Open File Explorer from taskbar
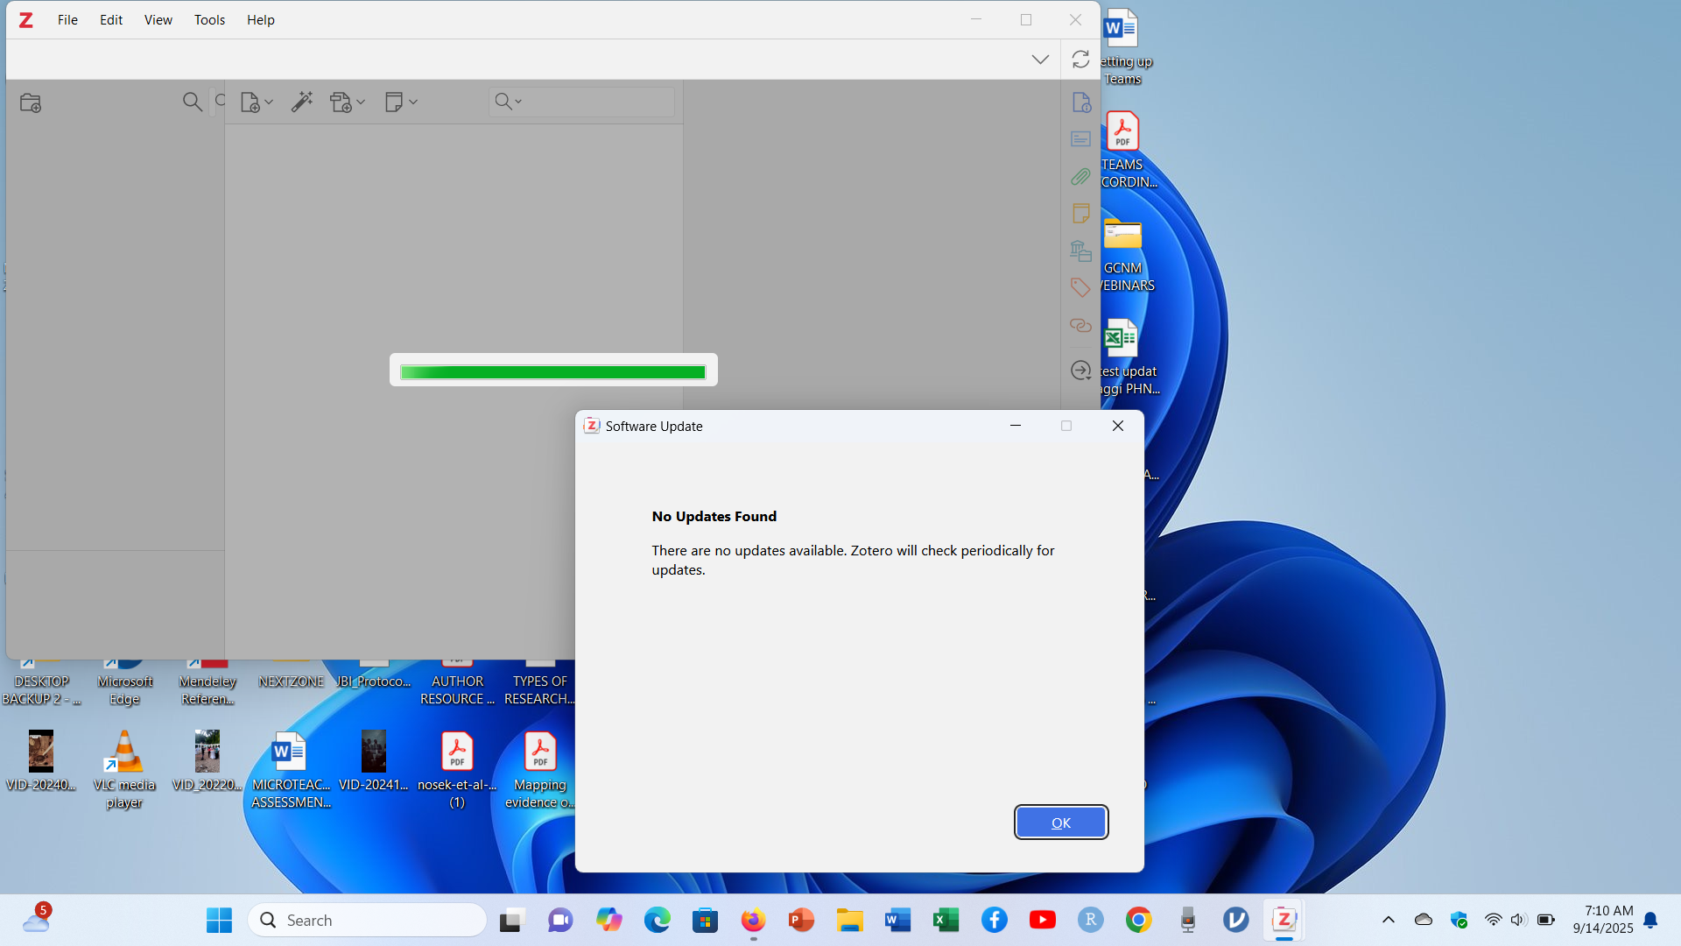Image resolution: width=1681 pixels, height=946 pixels. click(849, 920)
